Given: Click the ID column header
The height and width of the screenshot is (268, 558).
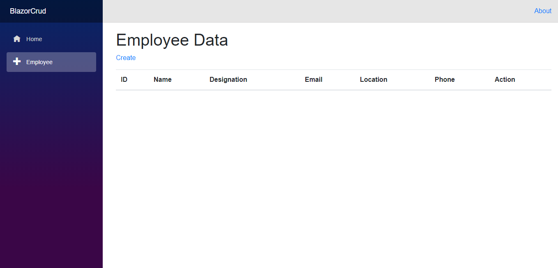Looking at the screenshot, I should 124,80.
